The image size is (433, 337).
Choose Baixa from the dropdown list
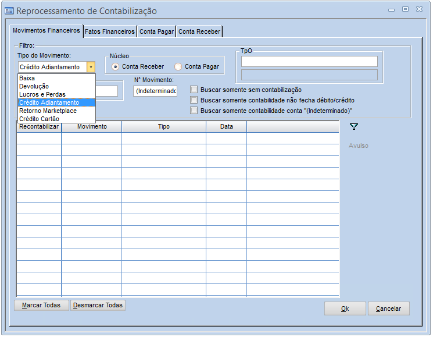27,78
